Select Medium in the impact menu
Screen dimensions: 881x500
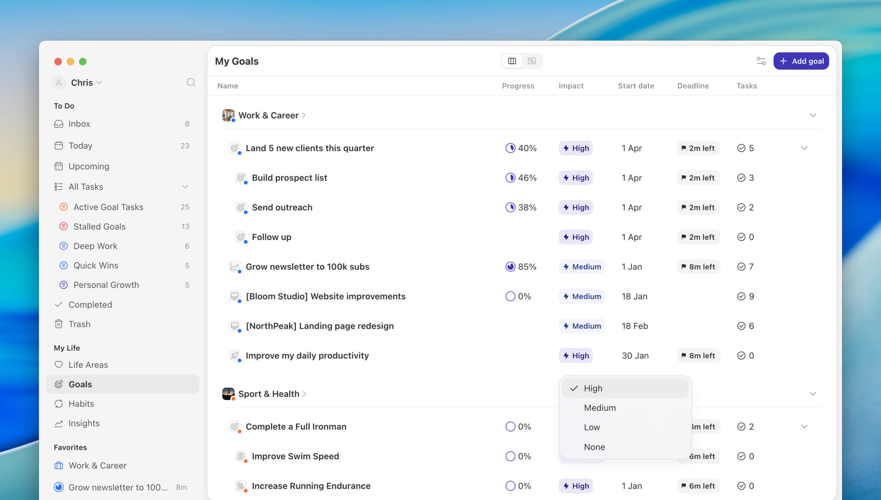click(x=600, y=408)
